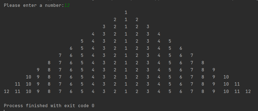Click the leading 10 of the row starting with 10

(x=29, y=77)
